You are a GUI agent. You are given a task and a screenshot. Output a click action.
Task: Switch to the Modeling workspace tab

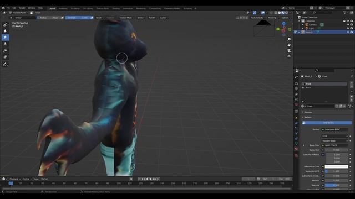pyautogui.click(x=63, y=9)
